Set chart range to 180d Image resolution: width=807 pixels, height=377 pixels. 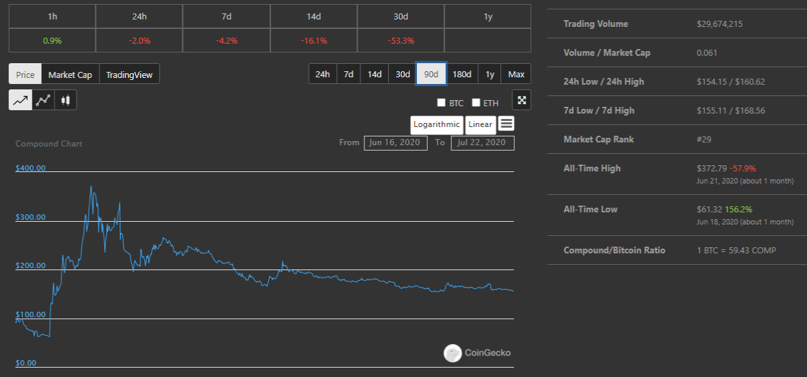click(x=462, y=74)
